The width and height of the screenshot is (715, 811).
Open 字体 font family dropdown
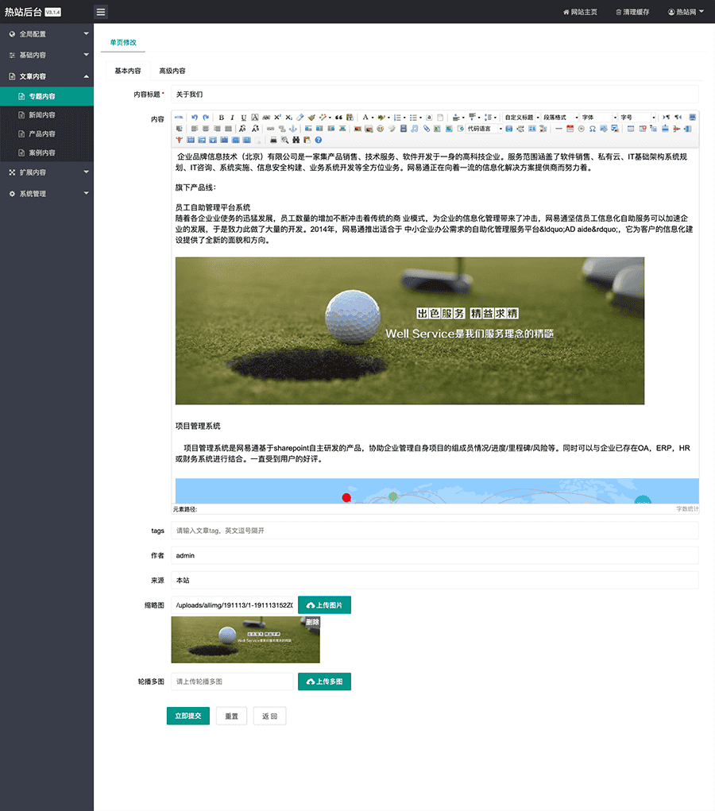coord(599,118)
